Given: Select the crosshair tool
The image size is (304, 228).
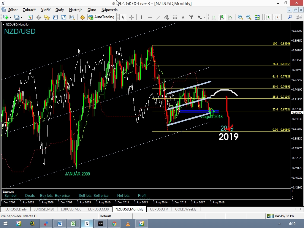Looking at the screenshot, I should coord(131,17).
